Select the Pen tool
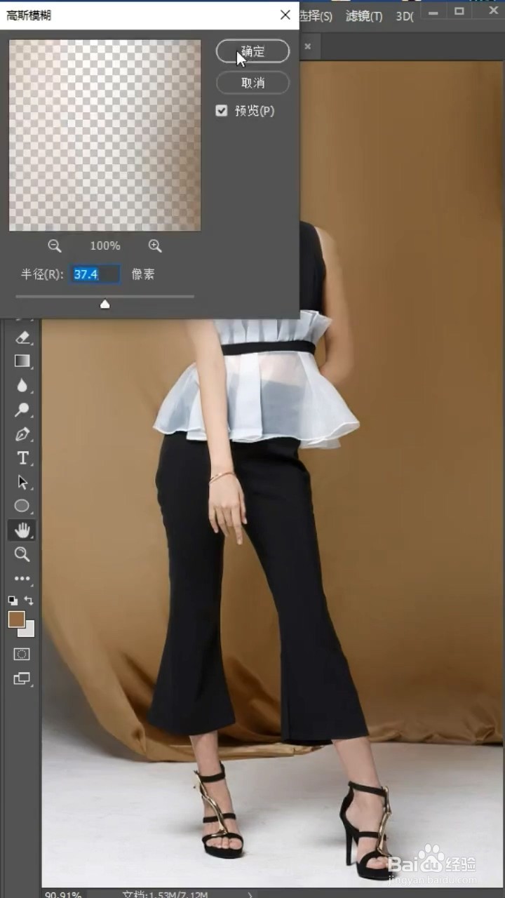Viewport: 505px width, 898px height. click(x=22, y=434)
